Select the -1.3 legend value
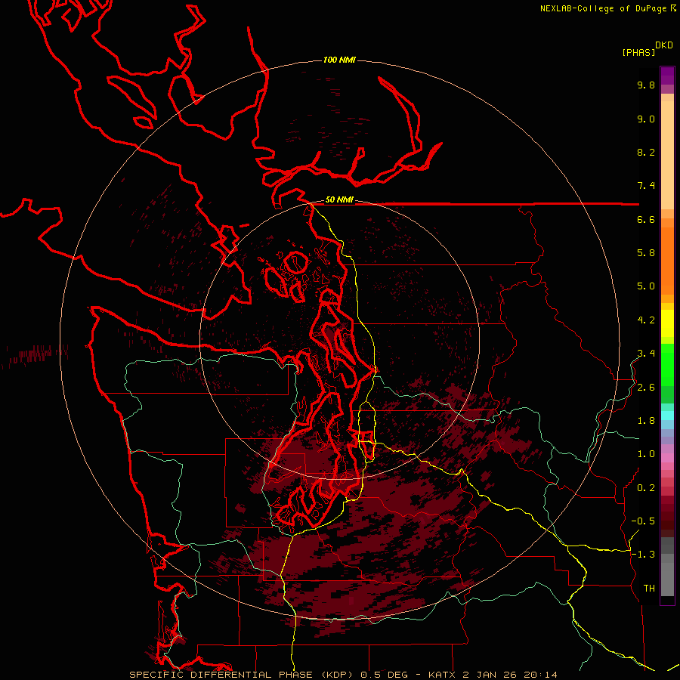 (643, 555)
